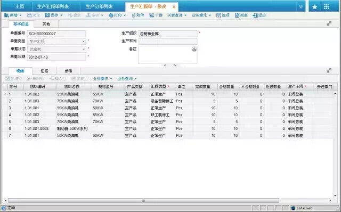Image resolution: width=341 pixels, height=212 pixels.
Task: Click the 选项 options icon
Action: click(218, 15)
